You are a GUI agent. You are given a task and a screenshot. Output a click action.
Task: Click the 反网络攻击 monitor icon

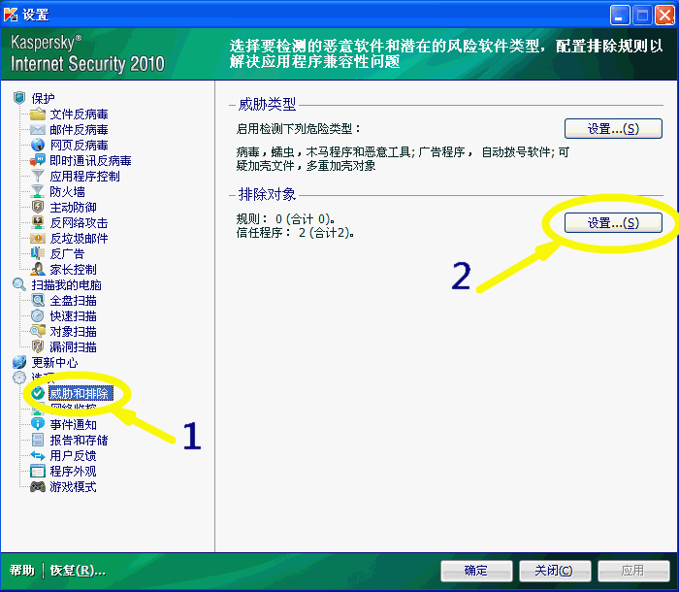click(x=38, y=223)
